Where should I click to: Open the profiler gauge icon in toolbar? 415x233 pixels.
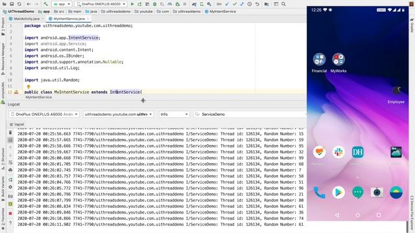click(x=170, y=4)
